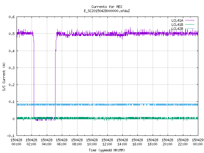Screen dimensions: 204x153
Task: Click the 150428 00:00 x-axis tick label
Action: pyautogui.click(x=16, y=142)
